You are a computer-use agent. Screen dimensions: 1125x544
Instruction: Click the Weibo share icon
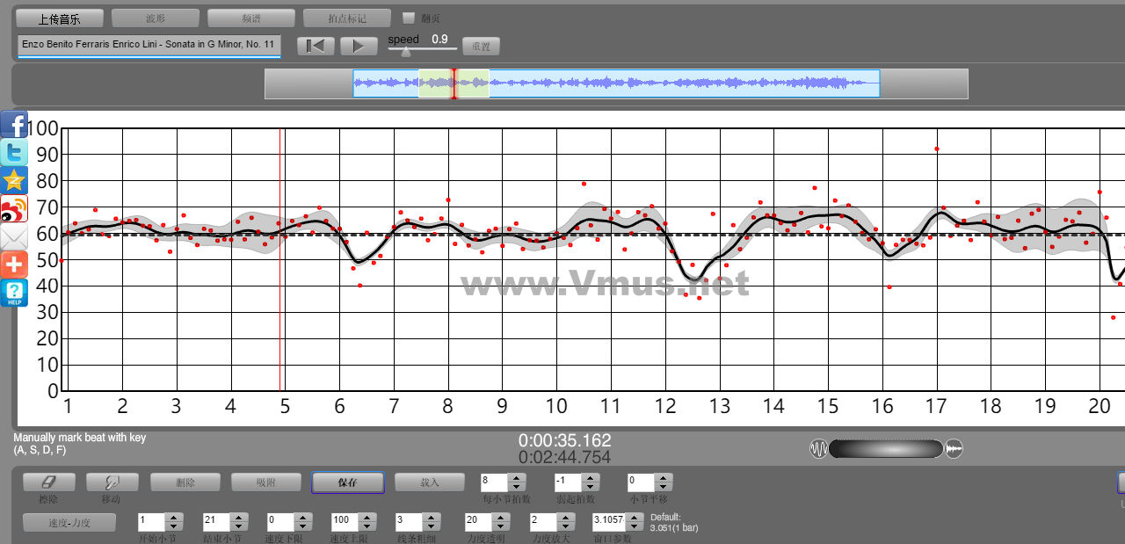pos(14,208)
